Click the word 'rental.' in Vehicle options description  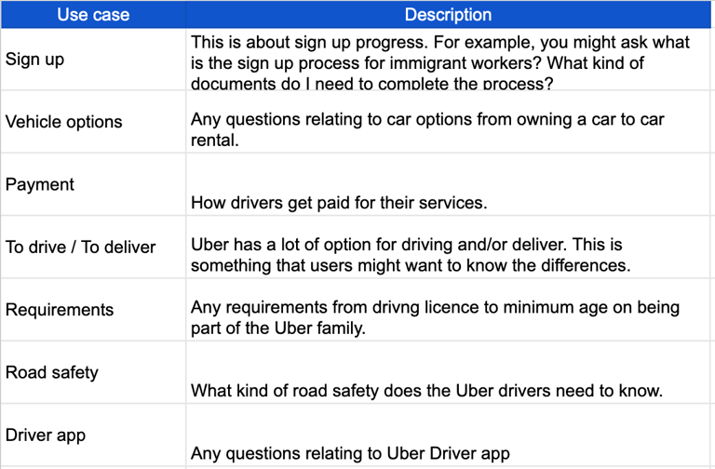coord(215,141)
